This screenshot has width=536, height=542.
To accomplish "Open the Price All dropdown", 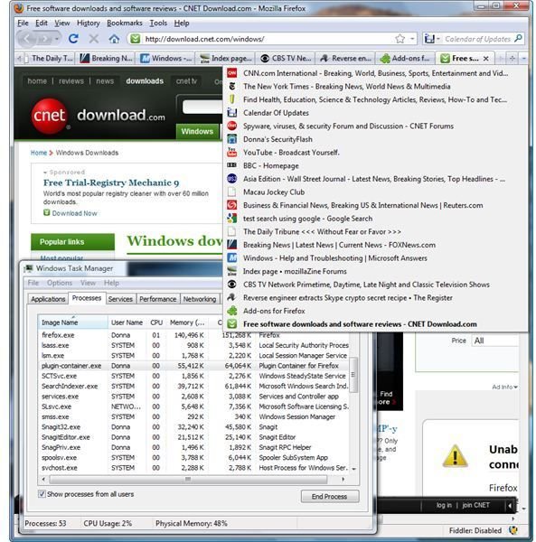I will coord(495,341).
